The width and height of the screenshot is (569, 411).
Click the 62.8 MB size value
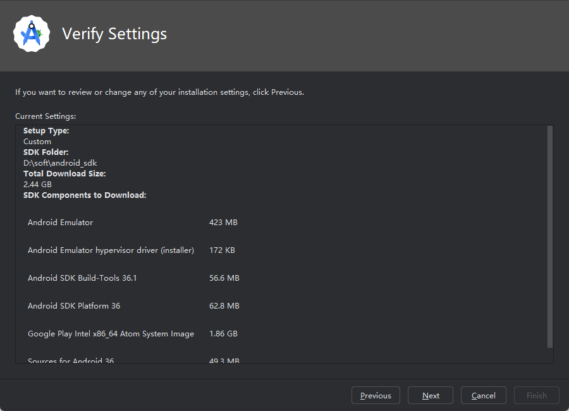224,305
